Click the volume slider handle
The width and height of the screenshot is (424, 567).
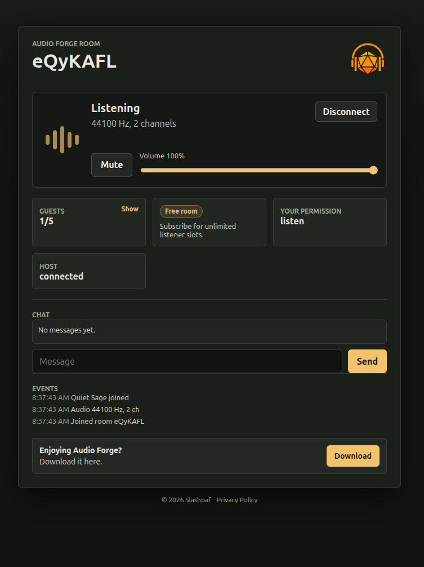tap(373, 170)
